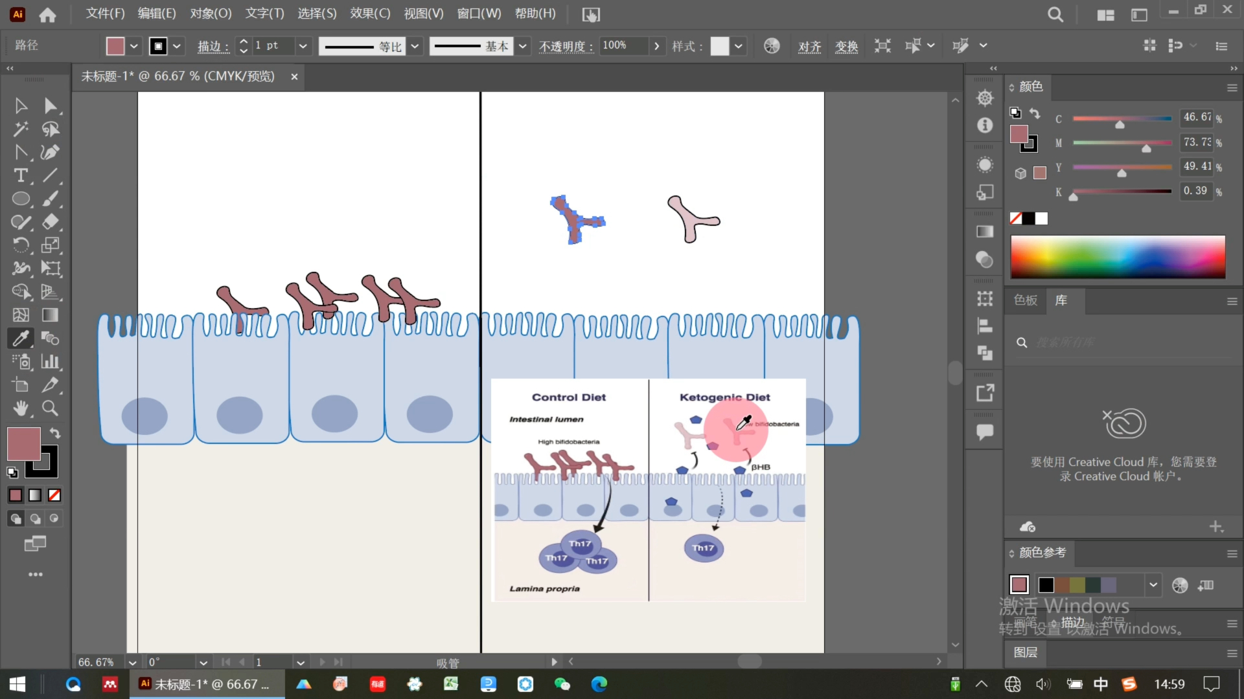Open the graphic style 样式 dropdown

click(738, 46)
